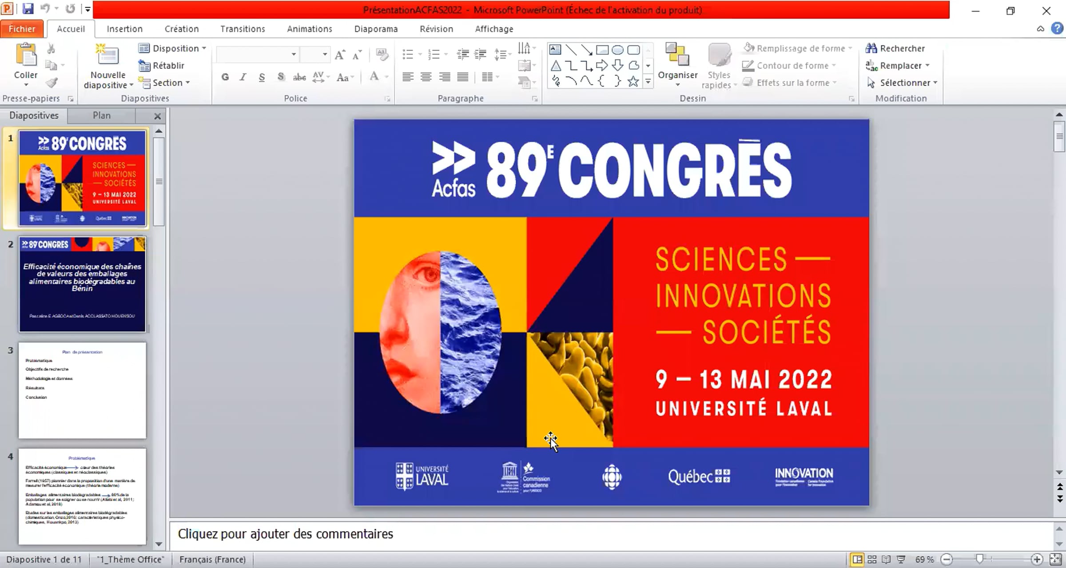1066x568 pixels.
Task: Pick the rounded rectangle shape
Action: 633,50
